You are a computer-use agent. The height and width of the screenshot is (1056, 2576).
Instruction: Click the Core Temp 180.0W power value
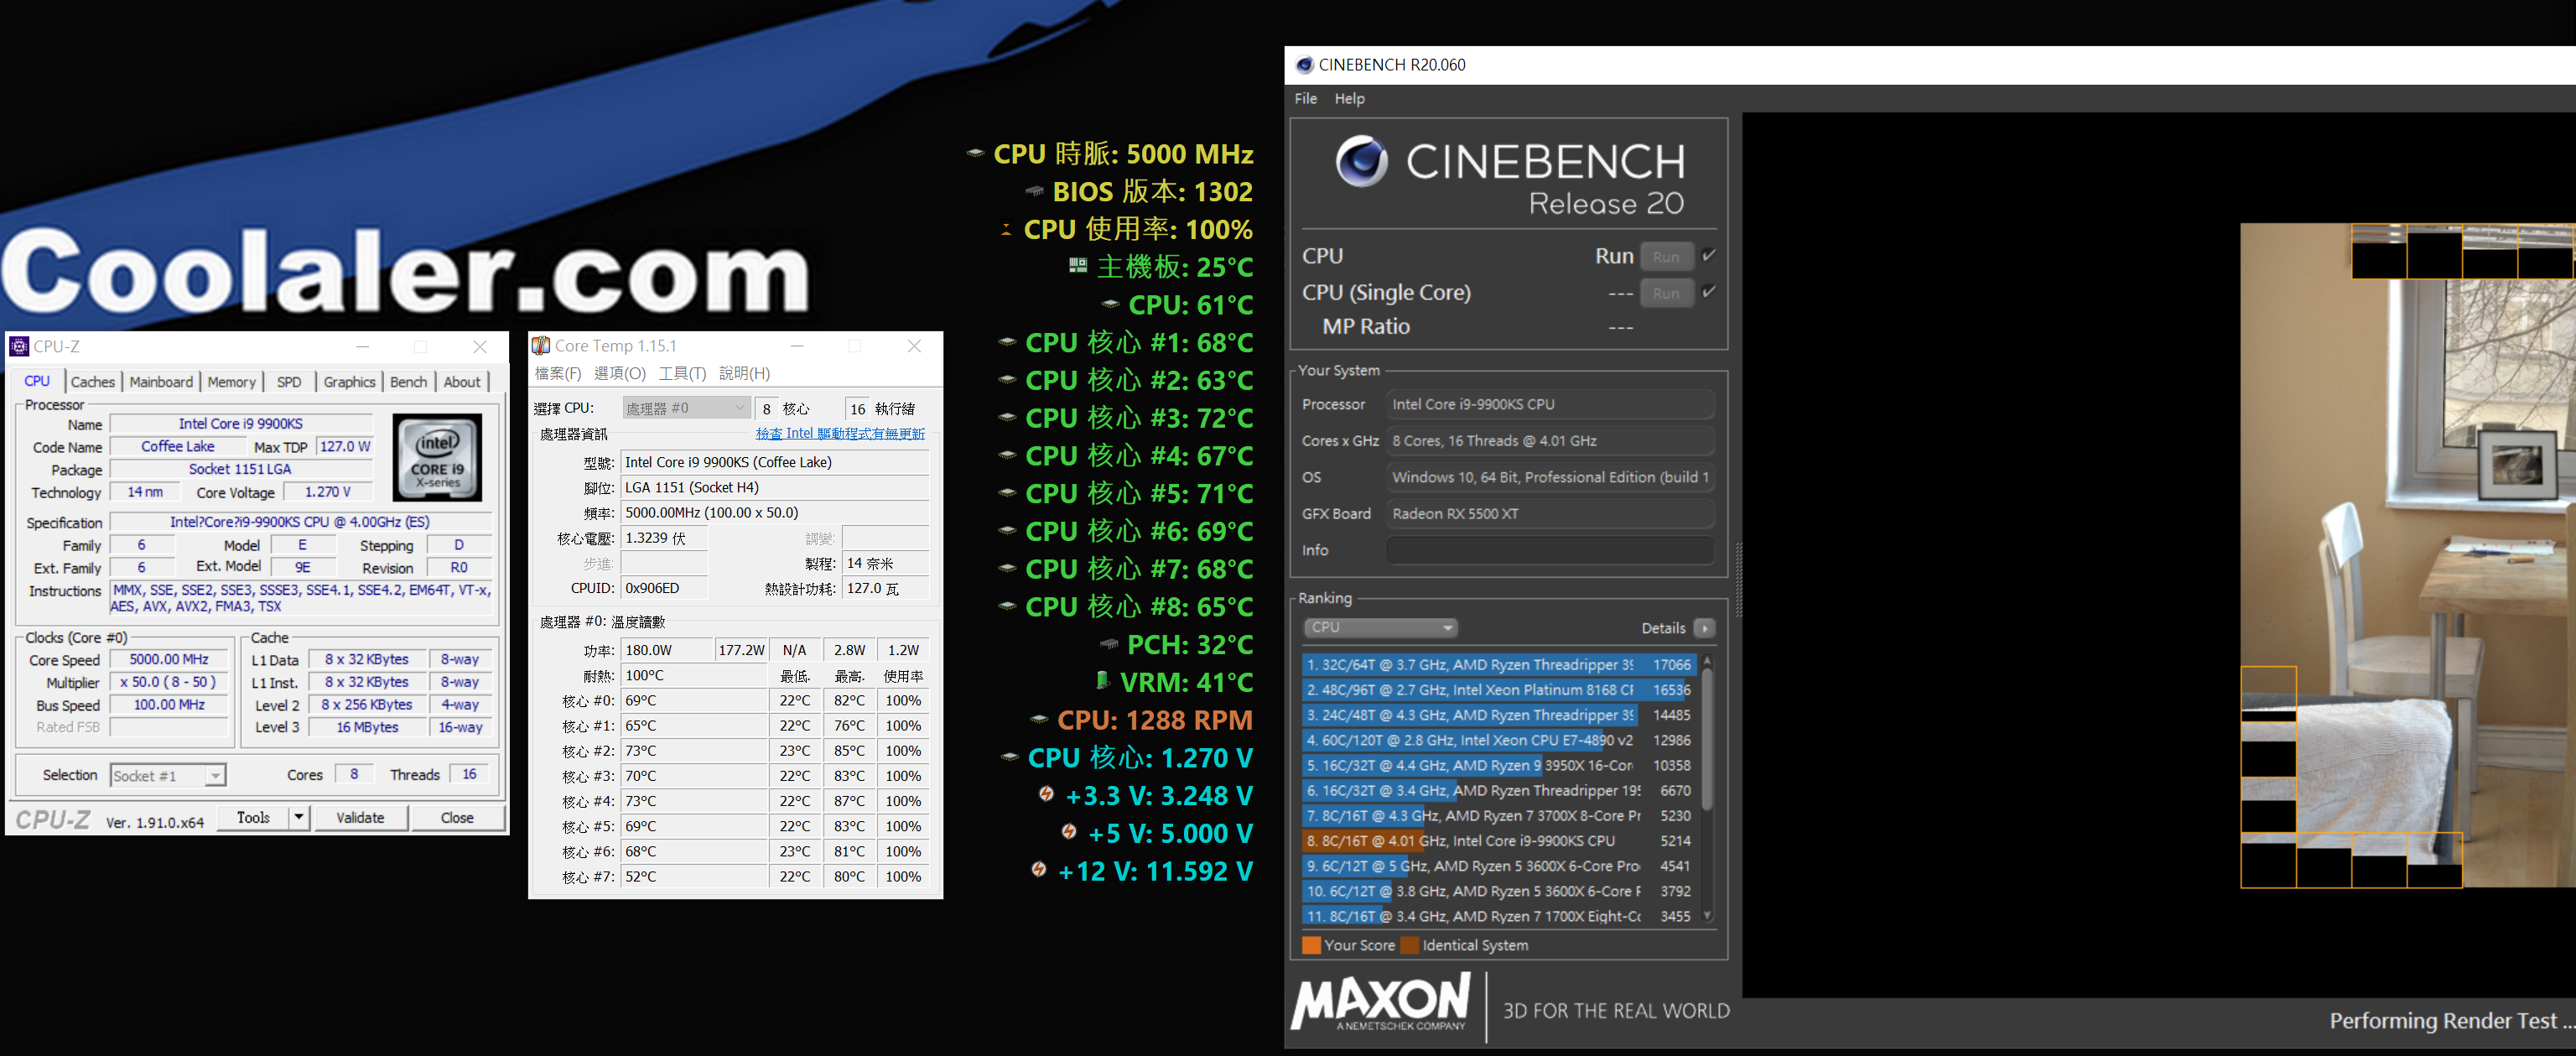tap(666, 650)
